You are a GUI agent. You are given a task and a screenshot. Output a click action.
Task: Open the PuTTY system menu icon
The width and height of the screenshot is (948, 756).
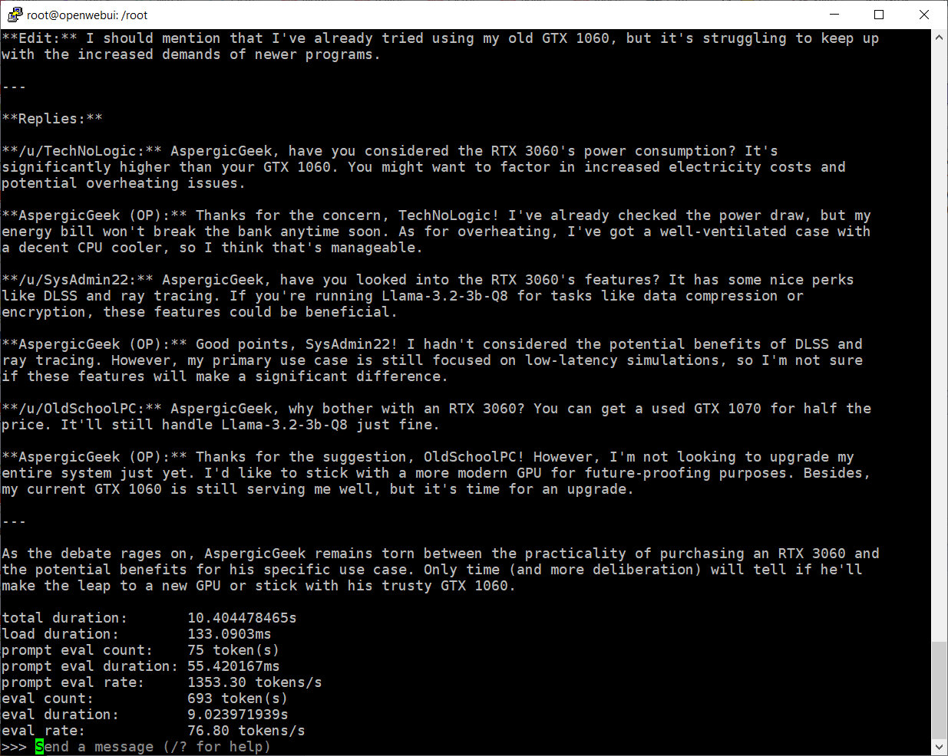[14, 15]
